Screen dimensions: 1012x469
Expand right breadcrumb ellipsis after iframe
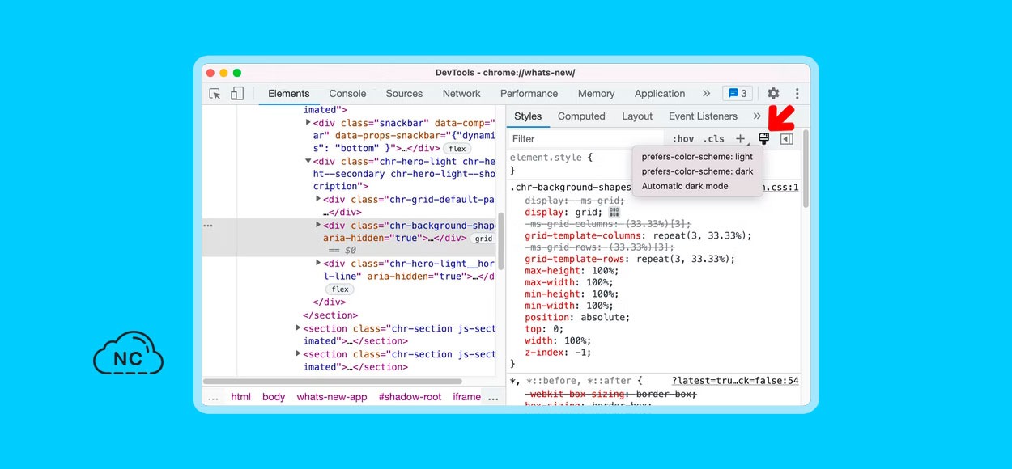click(493, 397)
